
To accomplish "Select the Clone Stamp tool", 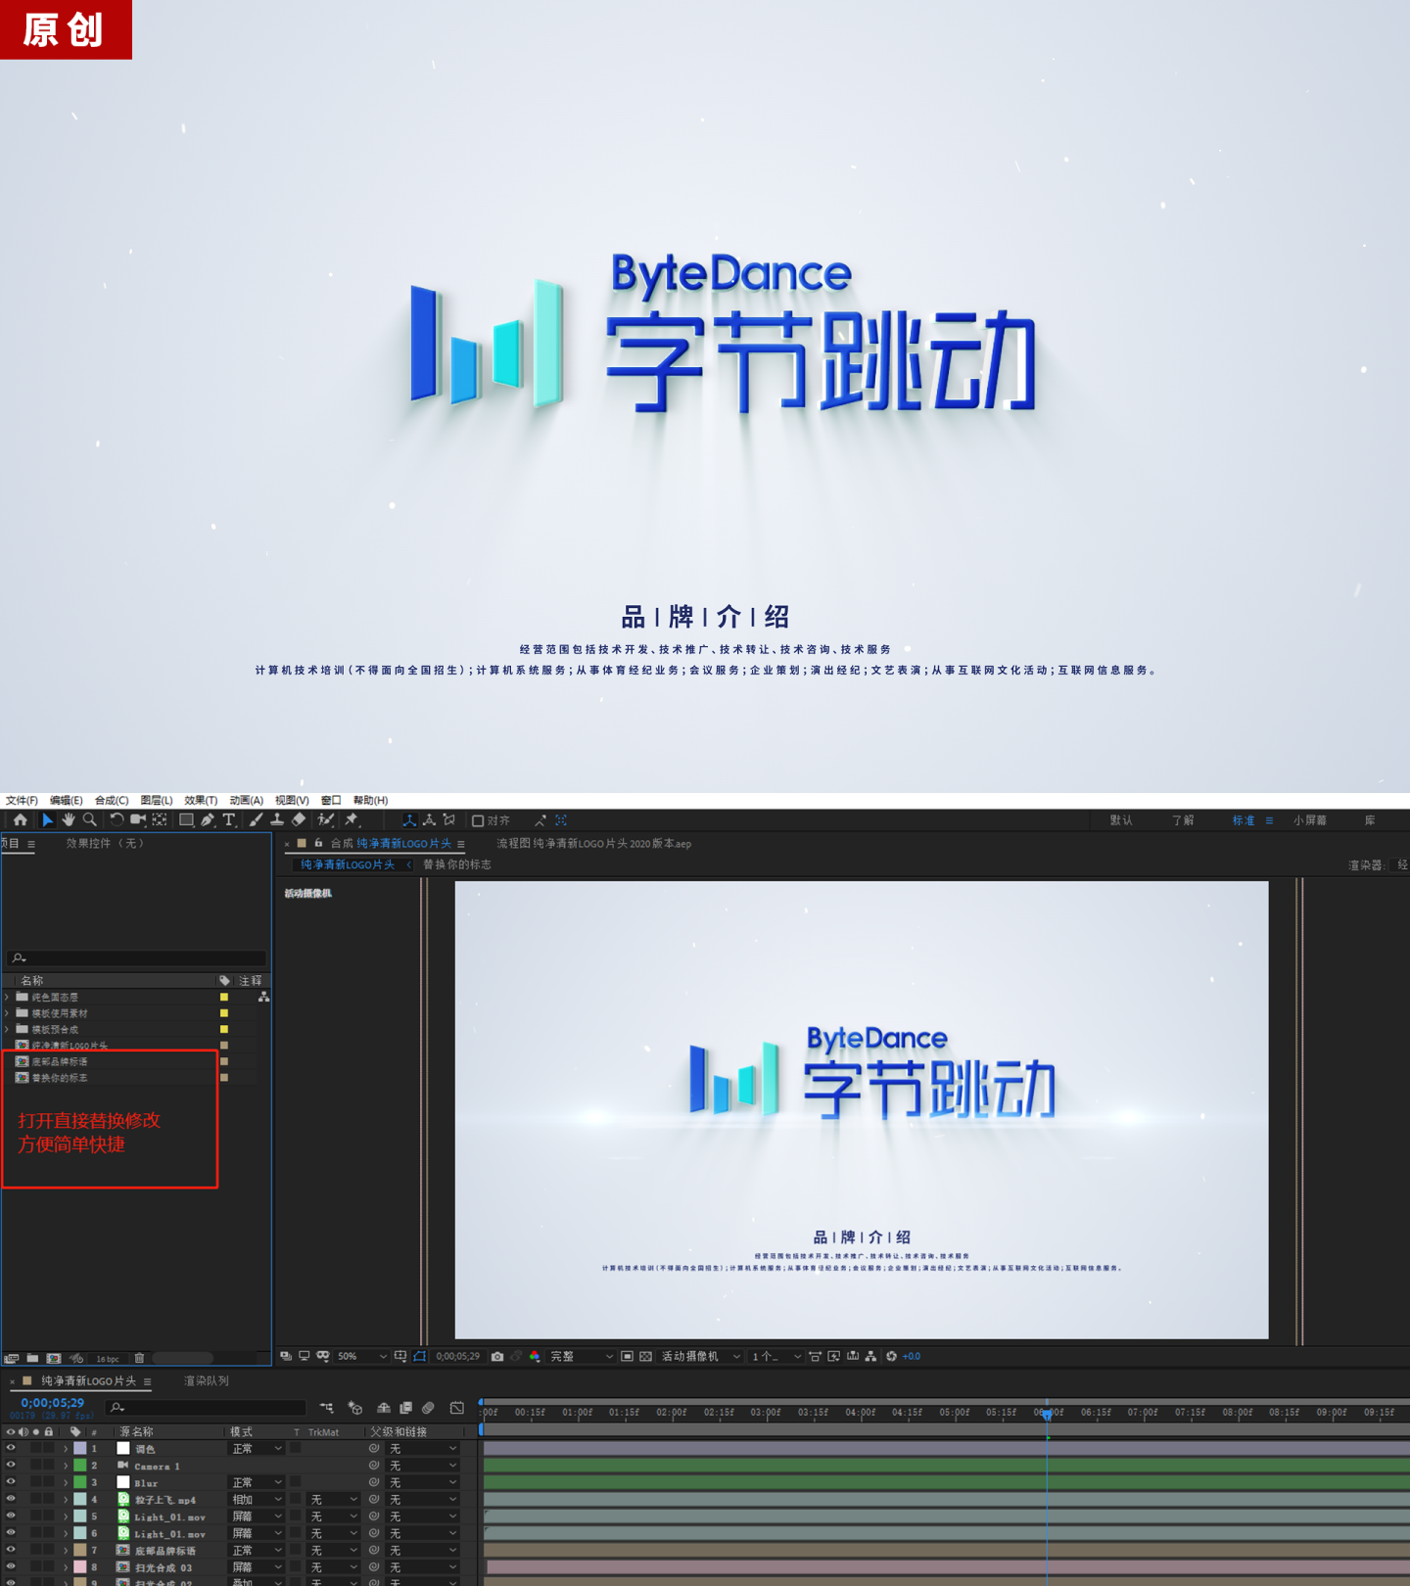I will 277,820.
